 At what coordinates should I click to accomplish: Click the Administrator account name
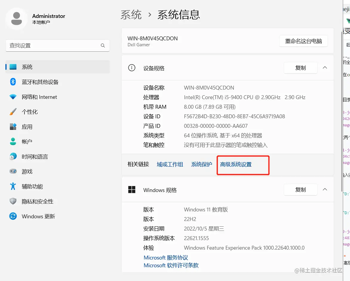[x=49, y=16]
